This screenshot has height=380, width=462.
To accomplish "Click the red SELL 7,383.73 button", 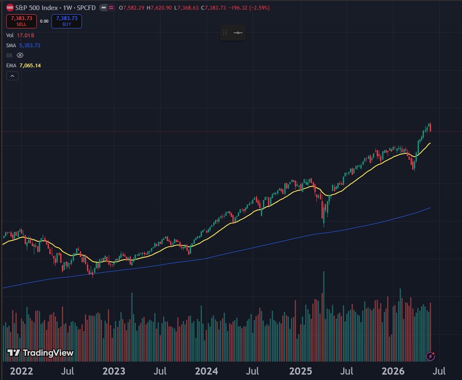I will tap(21, 21).
